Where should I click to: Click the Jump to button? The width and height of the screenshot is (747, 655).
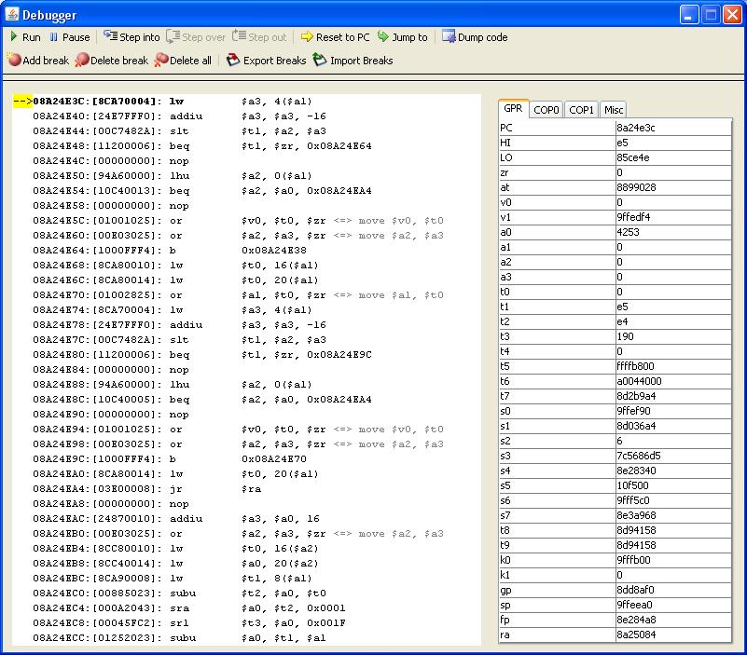[402, 37]
